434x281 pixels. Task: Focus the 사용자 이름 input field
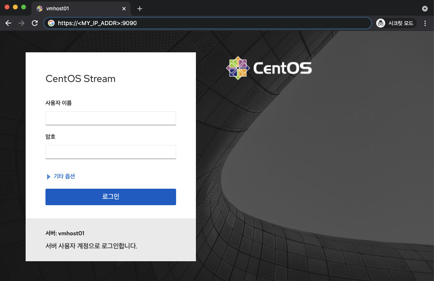(x=110, y=118)
